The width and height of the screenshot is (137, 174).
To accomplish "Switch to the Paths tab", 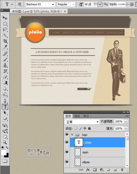I will (x=86, y=116).
